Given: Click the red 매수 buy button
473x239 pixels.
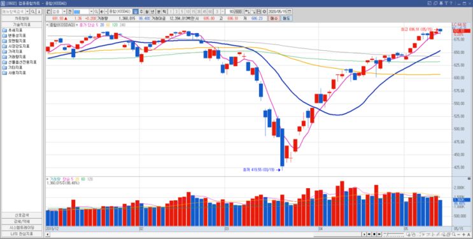Looking at the screenshot, I should pos(274,18).
